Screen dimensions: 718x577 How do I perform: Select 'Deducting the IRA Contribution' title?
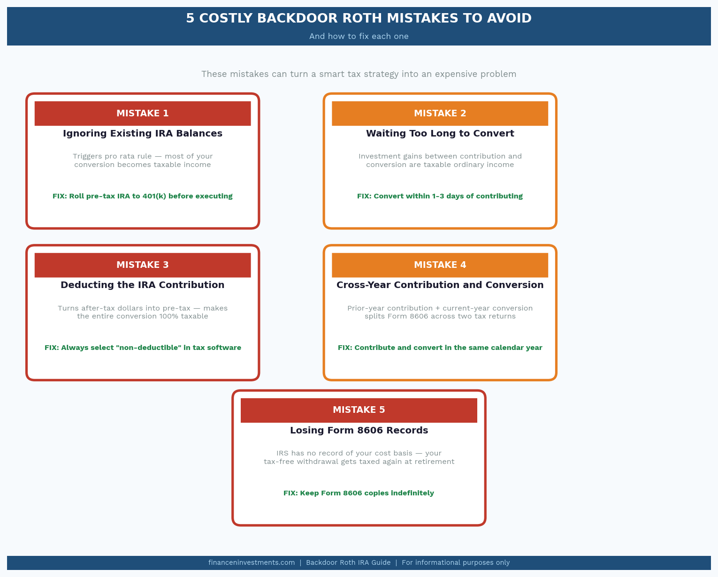coord(143,285)
